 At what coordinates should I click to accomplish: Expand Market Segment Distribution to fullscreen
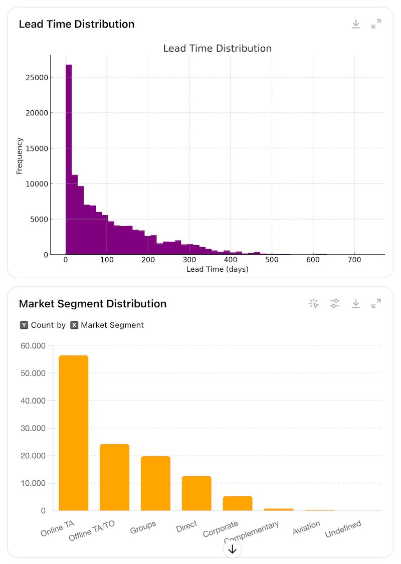tap(376, 303)
